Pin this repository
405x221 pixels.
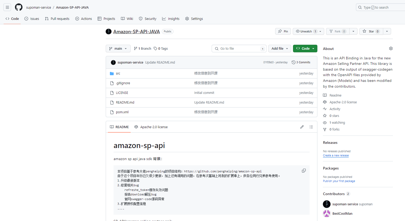tap(283, 31)
